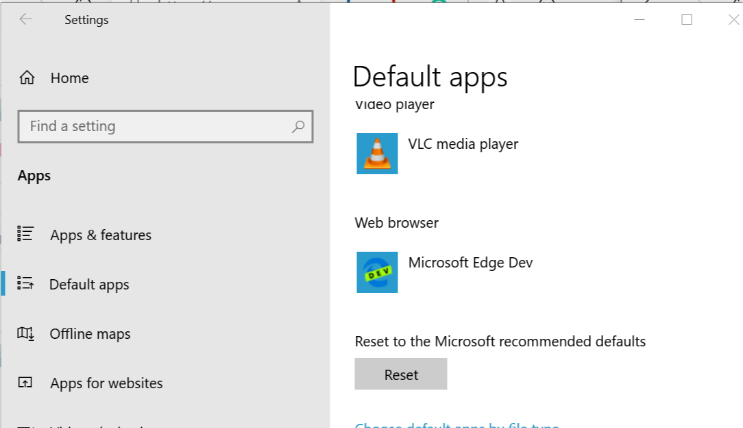The image size is (743, 428).
Task: Click the Default apps sidebar icon
Action: point(25,283)
